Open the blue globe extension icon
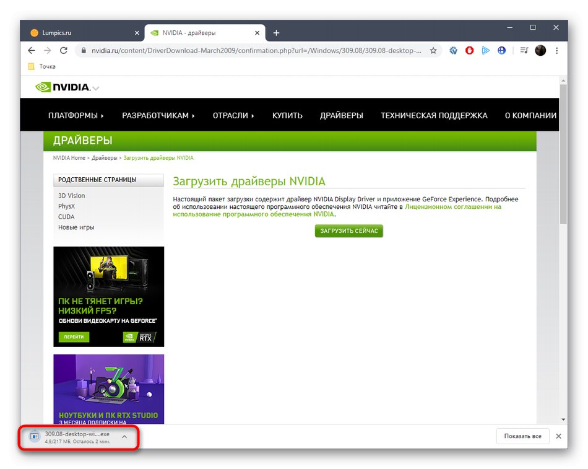This screenshot has width=588, height=469. (502, 50)
